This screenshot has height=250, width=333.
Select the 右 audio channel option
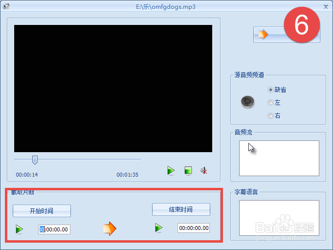(274, 115)
